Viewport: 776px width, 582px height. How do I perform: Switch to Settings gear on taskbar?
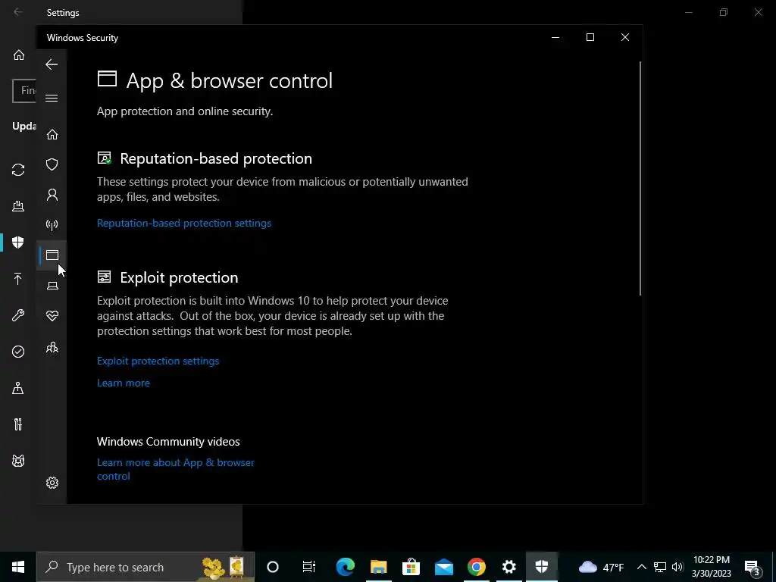point(509,567)
